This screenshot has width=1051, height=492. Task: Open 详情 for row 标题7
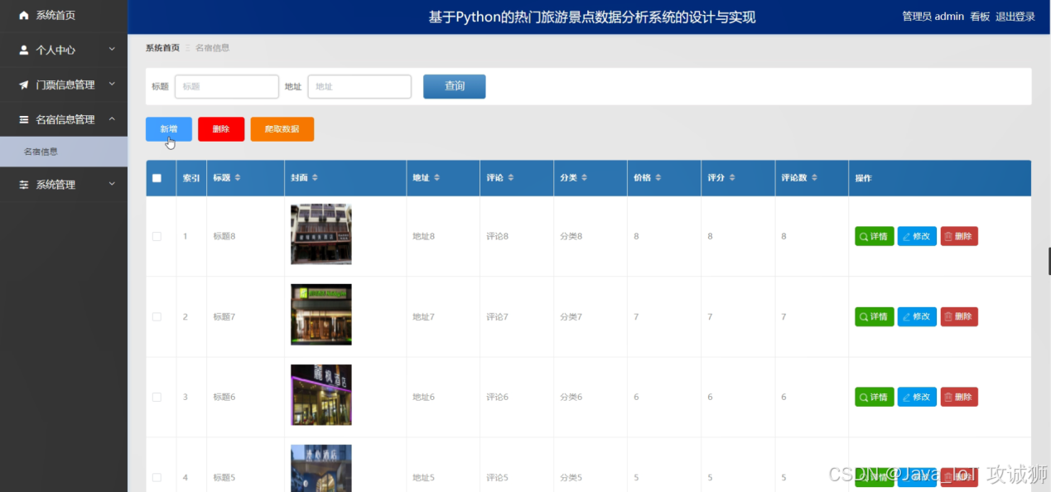click(875, 316)
